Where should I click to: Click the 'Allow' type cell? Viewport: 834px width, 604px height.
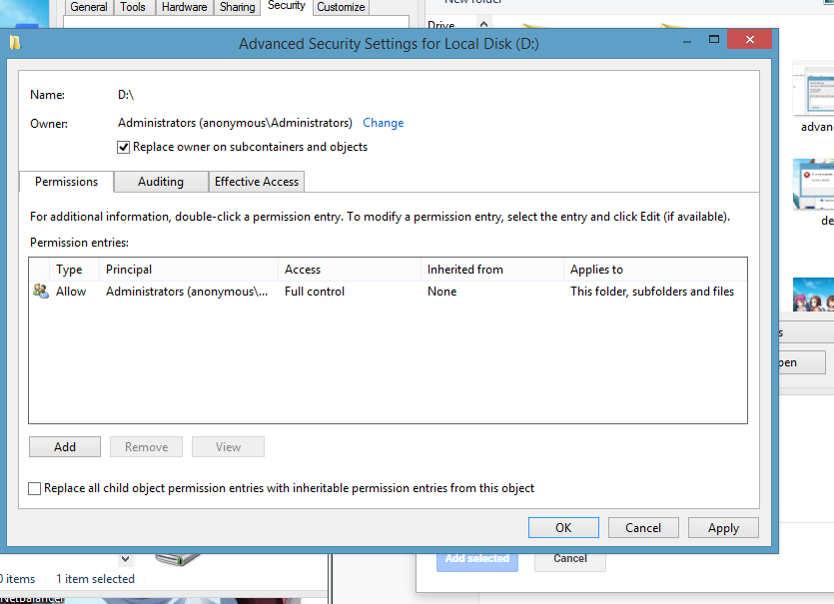(x=71, y=292)
